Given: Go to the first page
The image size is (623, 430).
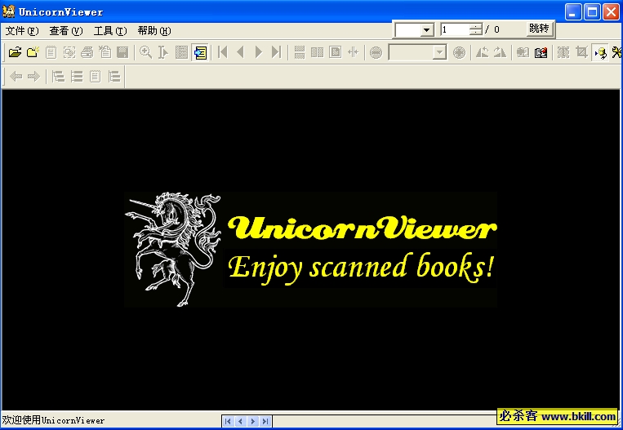Looking at the screenshot, I should pos(223,52).
